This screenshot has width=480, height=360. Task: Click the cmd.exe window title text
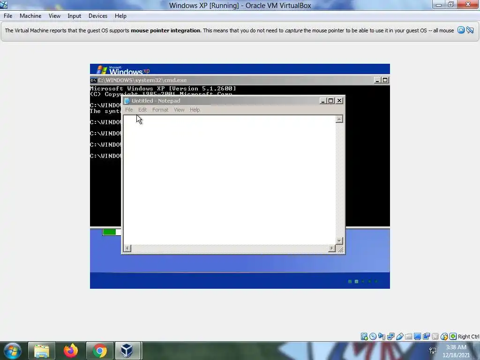coord(142,80)
